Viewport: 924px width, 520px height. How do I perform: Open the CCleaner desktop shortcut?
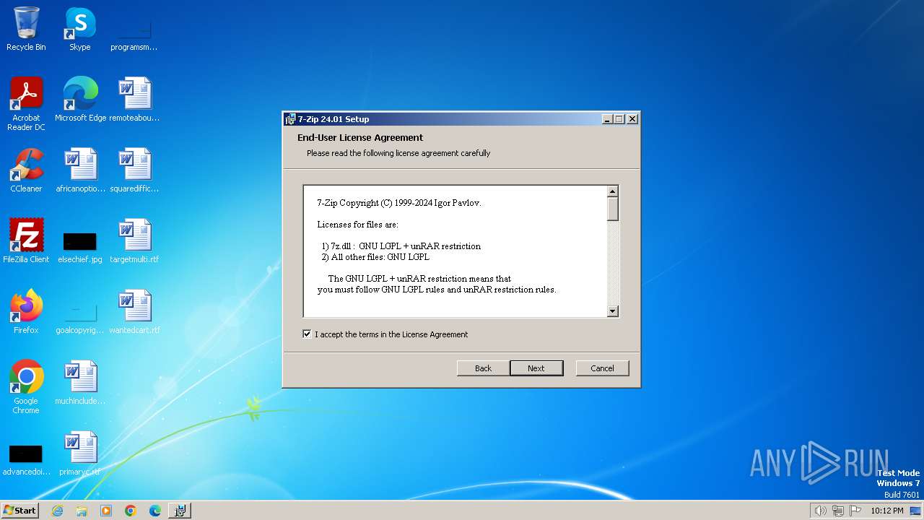26,170
